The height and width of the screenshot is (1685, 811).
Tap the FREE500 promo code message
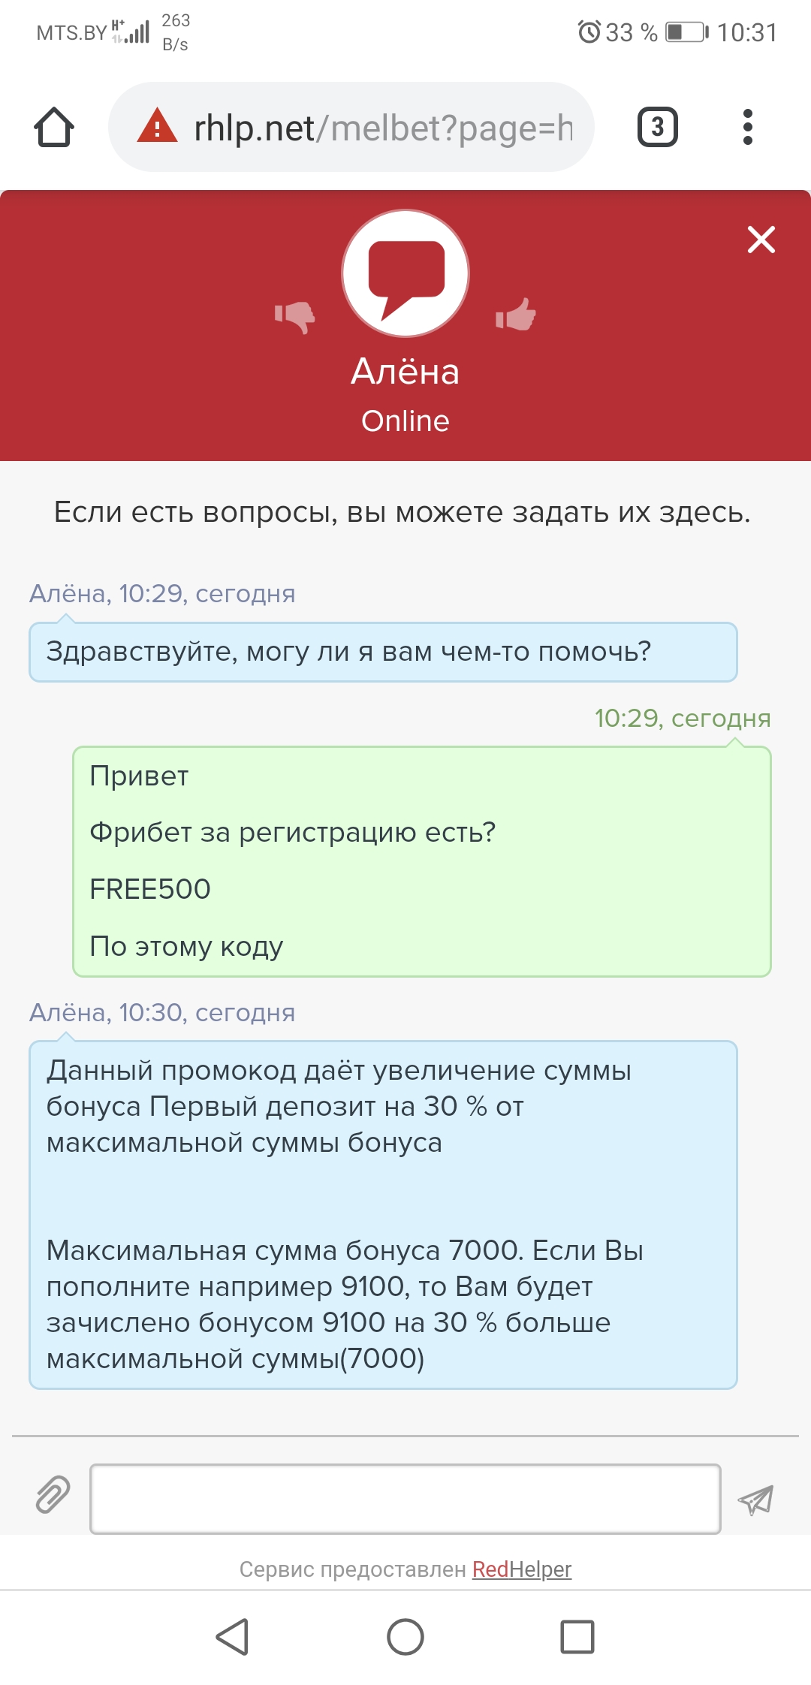point(150,889)
